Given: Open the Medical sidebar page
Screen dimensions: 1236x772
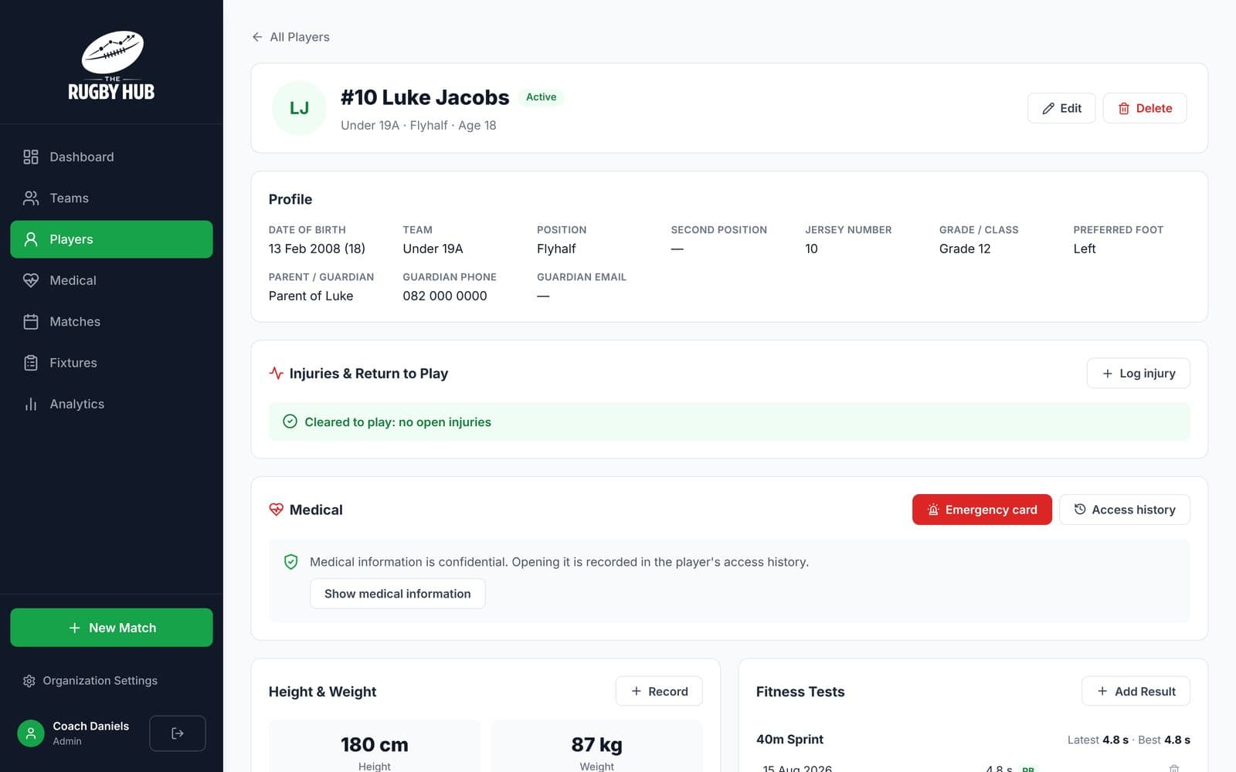Looking at the screenshot, I should point(111,280).
